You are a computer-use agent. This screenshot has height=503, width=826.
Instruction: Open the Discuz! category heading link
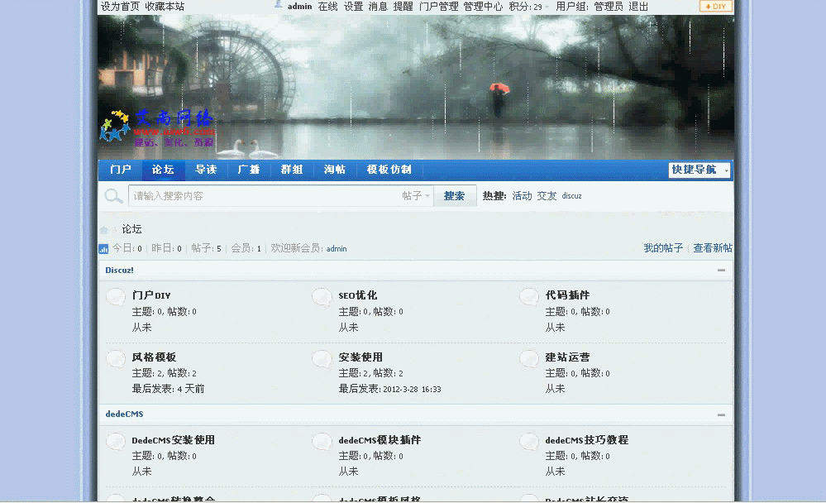[x=119, y=271]
